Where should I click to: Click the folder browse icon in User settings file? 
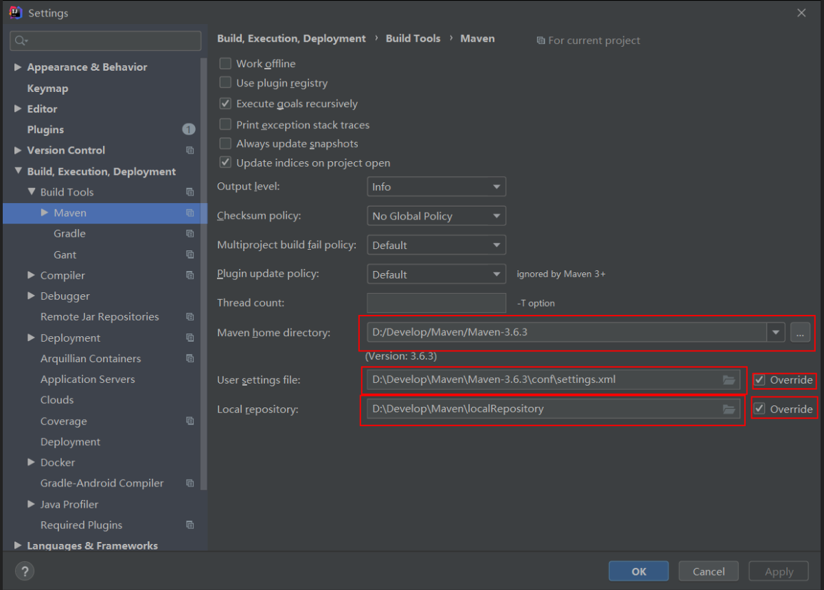[729, 379]
